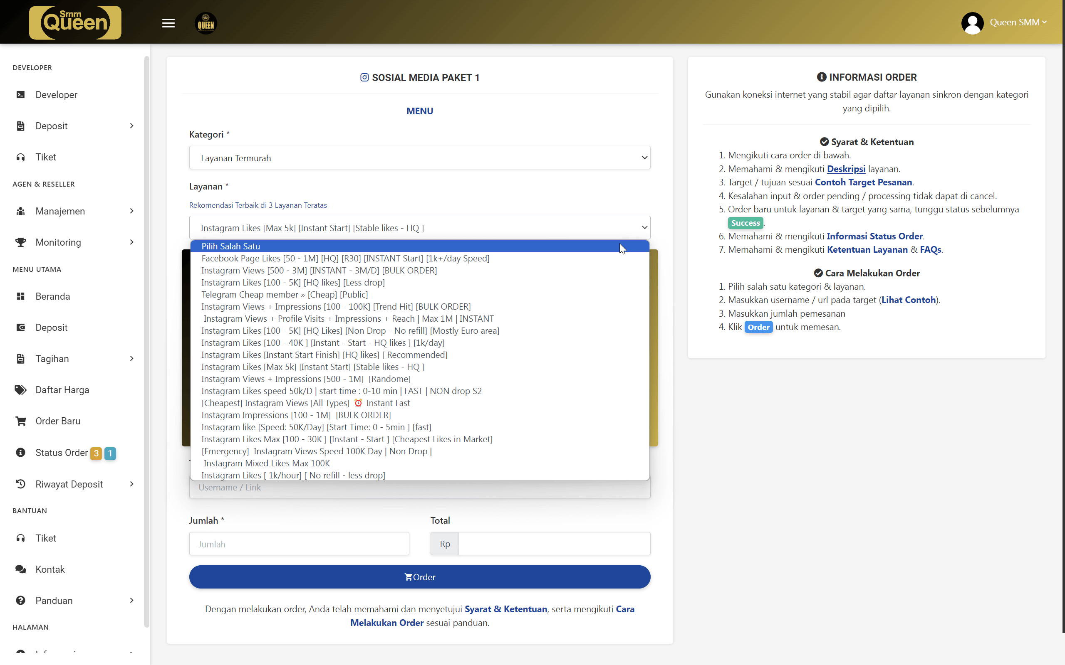Click the Manajemen people icon
Screen dimensions: 1065x665
click(x=20, y=211)
